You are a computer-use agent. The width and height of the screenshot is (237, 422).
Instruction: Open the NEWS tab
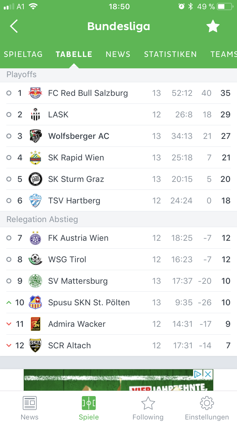click(x=118, y=54)
